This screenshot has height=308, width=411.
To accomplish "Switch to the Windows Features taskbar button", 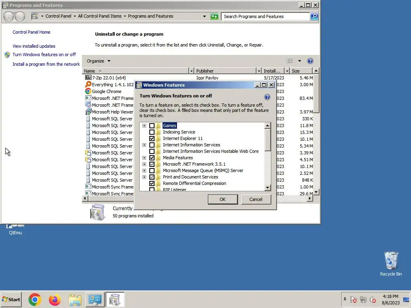I will (x=115, y=299).
